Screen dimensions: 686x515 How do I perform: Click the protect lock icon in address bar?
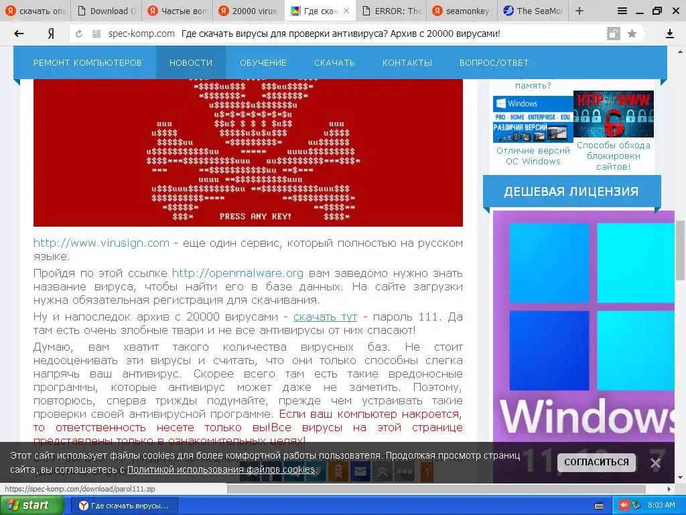pos(613,34)
